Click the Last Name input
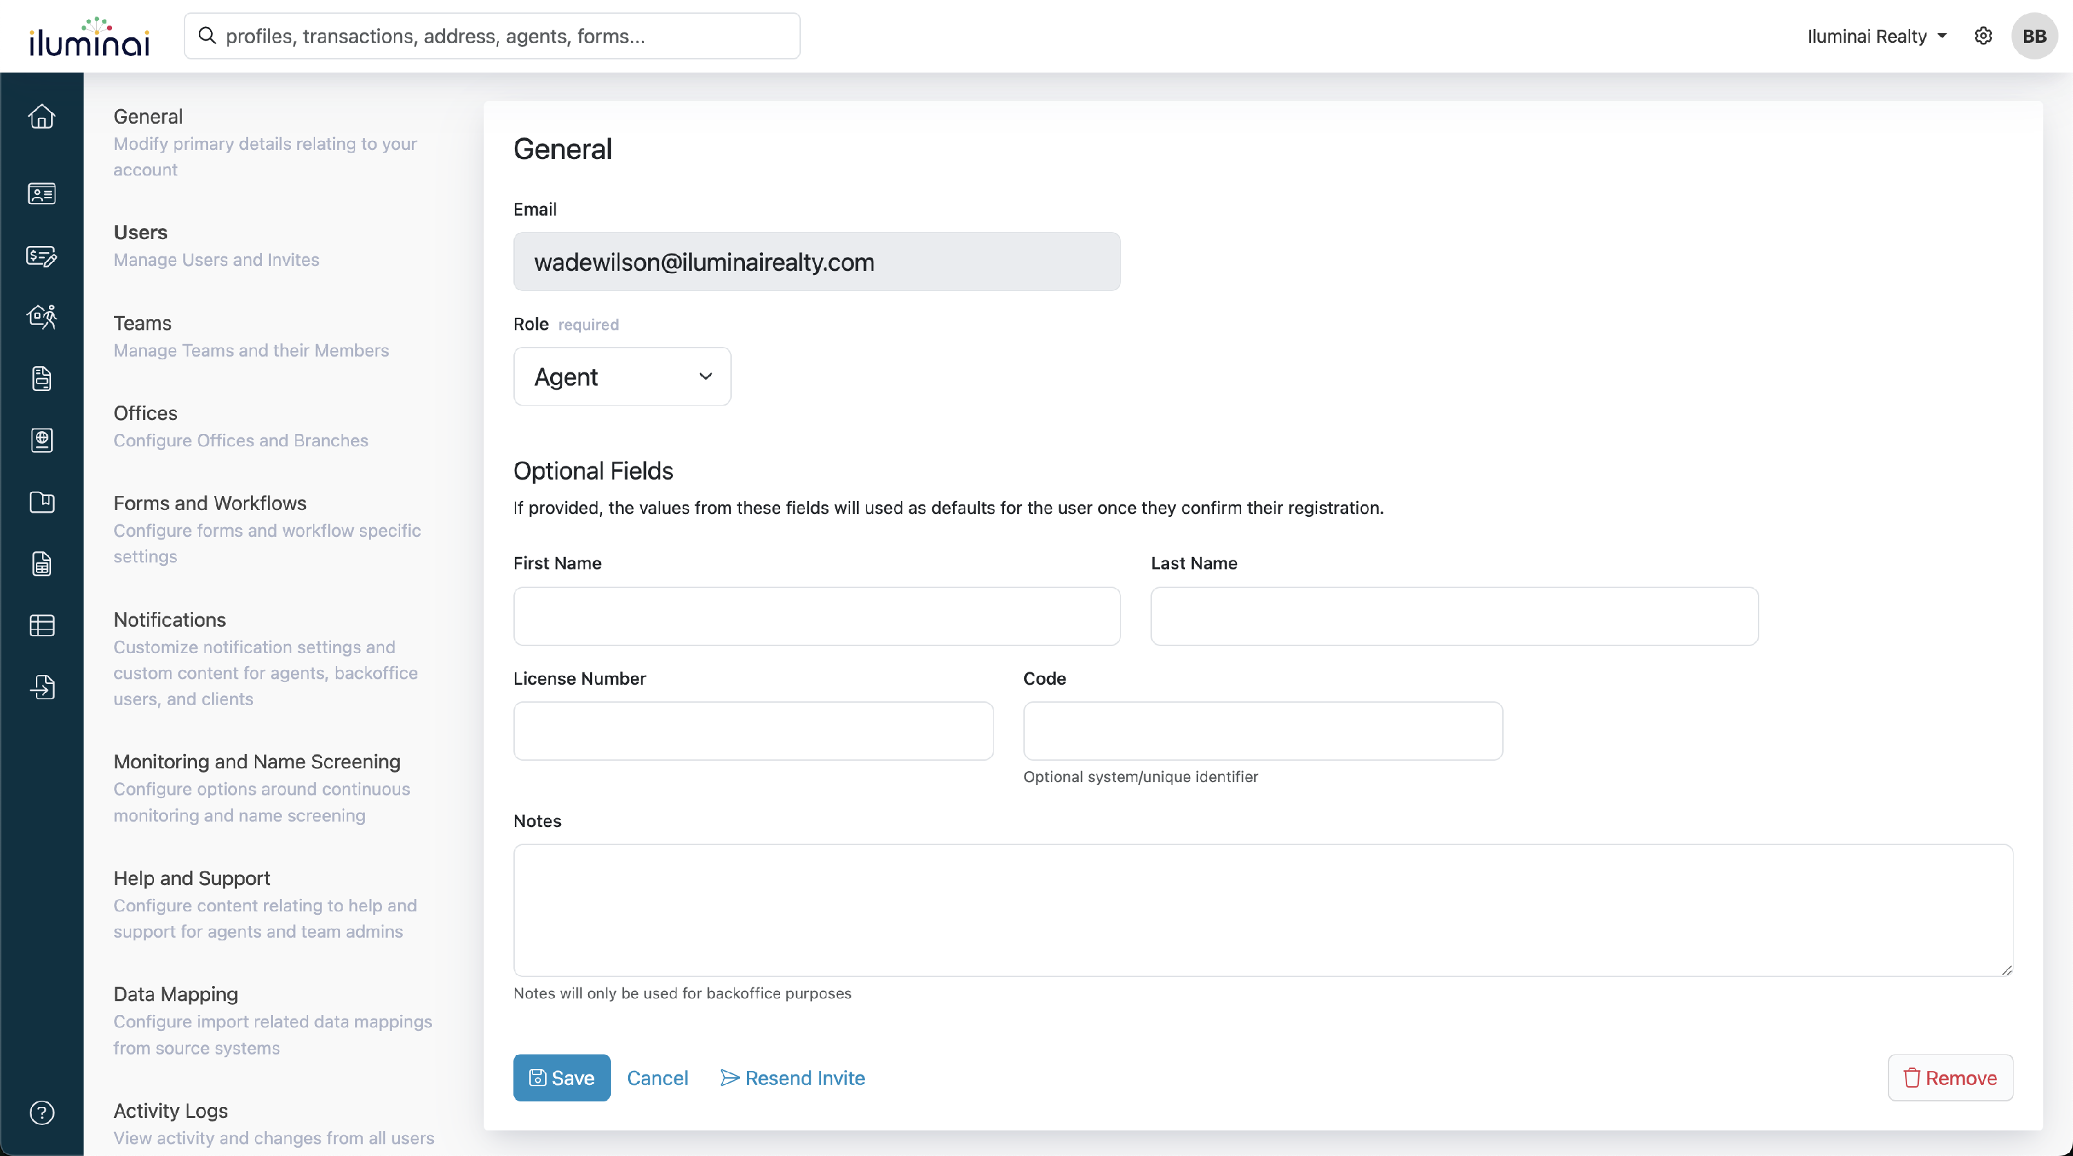 (x=1454, y=616)
